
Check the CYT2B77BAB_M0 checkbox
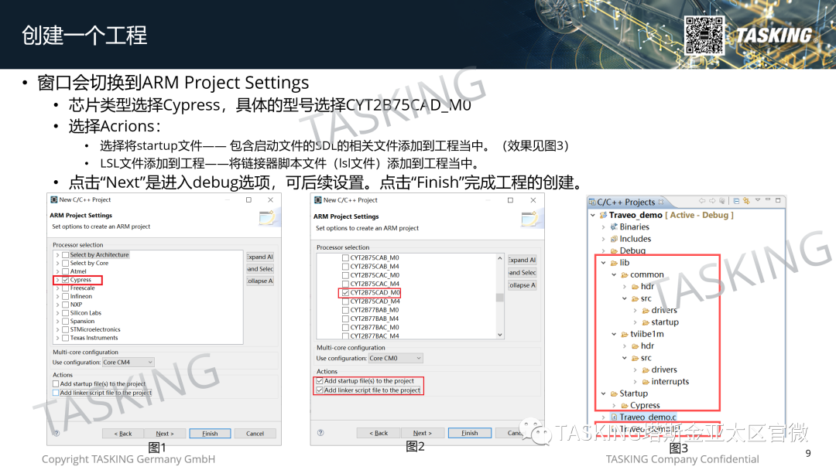click(x=345, y=310)
